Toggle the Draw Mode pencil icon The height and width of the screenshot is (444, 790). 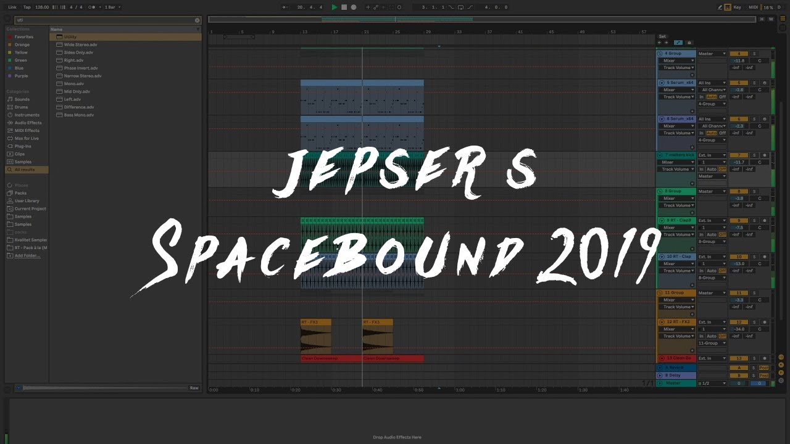(x=720, y=7)
